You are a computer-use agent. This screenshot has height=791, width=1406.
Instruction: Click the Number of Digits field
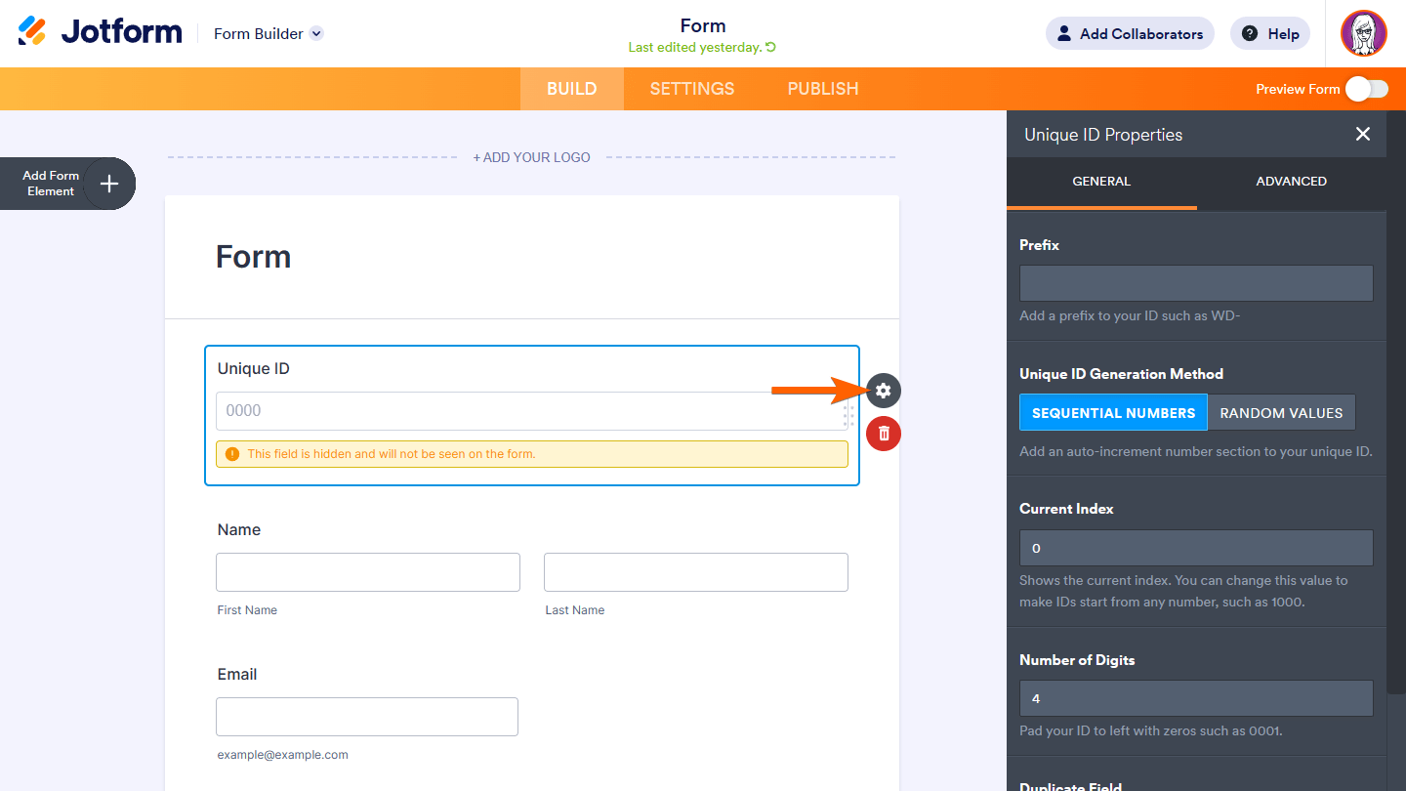(x=1196, y=698)
